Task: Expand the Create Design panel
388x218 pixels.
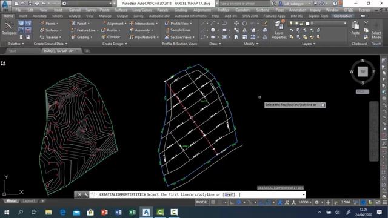Action: [x=115, y=44]
